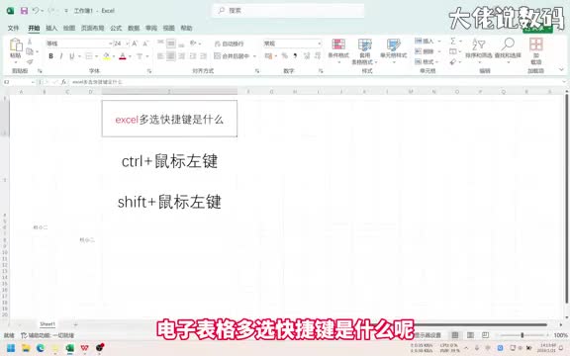The height and width of the screenshot is (356, 570).
Task: Click the Paste clipboard icon
Action: coord(16,45)
